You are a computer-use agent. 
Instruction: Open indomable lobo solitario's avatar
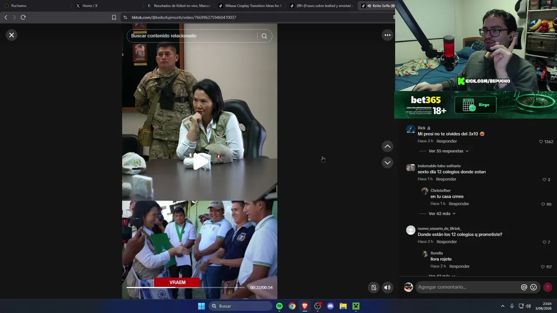coord(410,168)
